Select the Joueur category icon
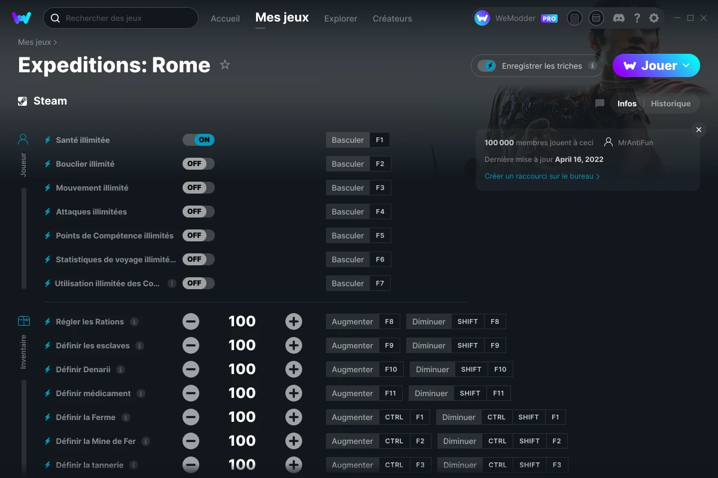Screen dimensions: 718x478 23,140
